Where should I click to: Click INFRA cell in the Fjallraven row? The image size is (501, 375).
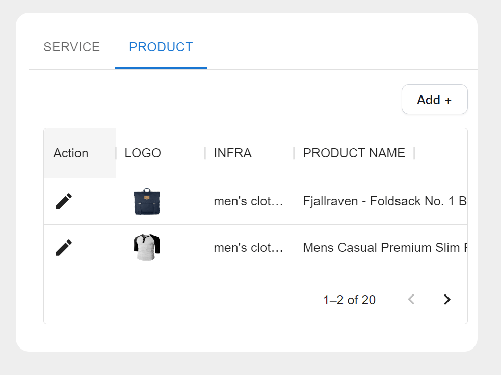tap(248, 202)
